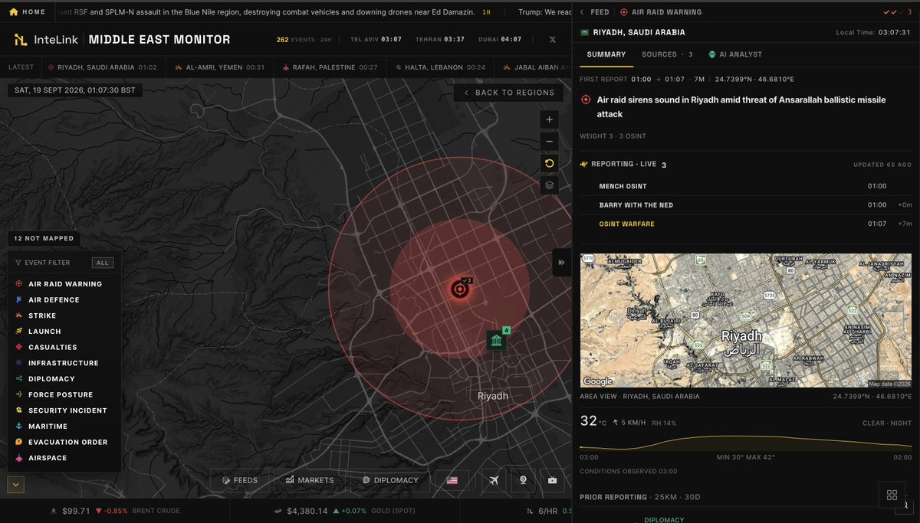Open the Diplomacy panel button

390,480
